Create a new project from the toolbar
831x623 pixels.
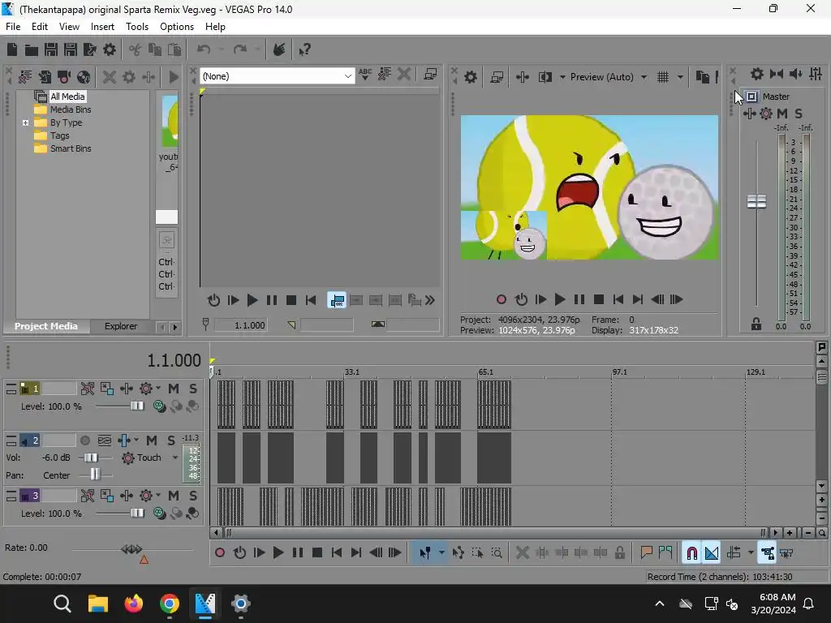(x=12, y=49)
